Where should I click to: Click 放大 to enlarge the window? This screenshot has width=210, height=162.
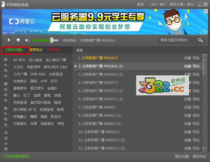154,5
